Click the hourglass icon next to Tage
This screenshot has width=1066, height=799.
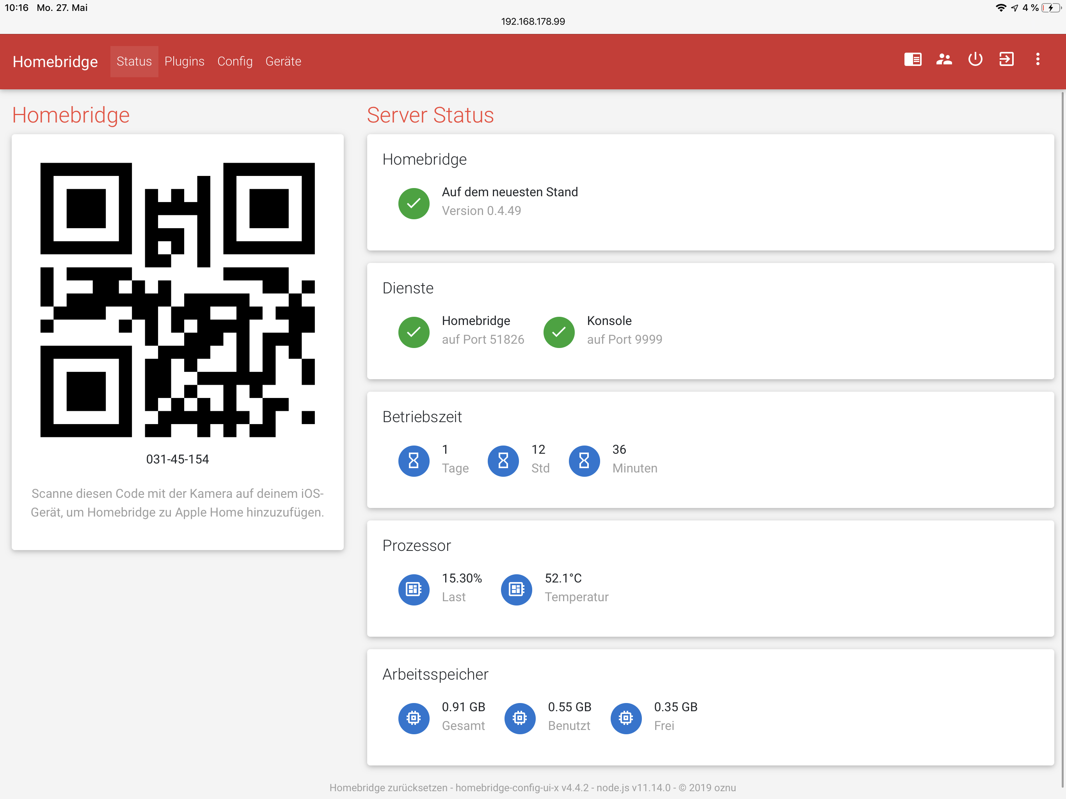coord(414,461)
